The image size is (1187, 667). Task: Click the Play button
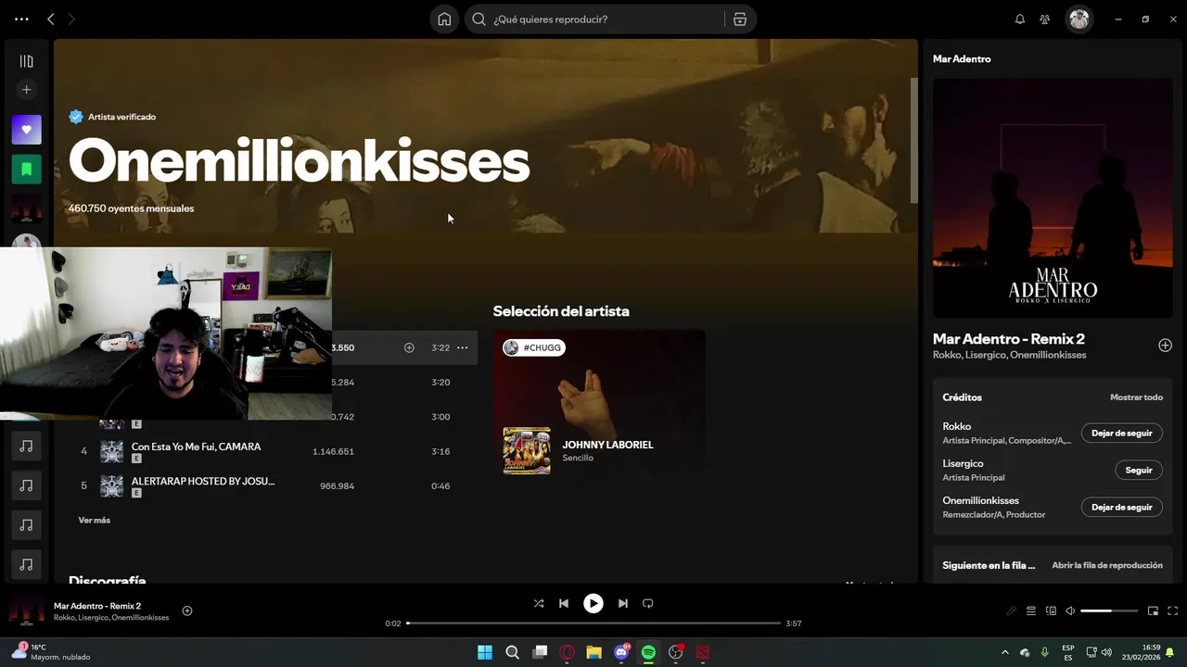593,603
